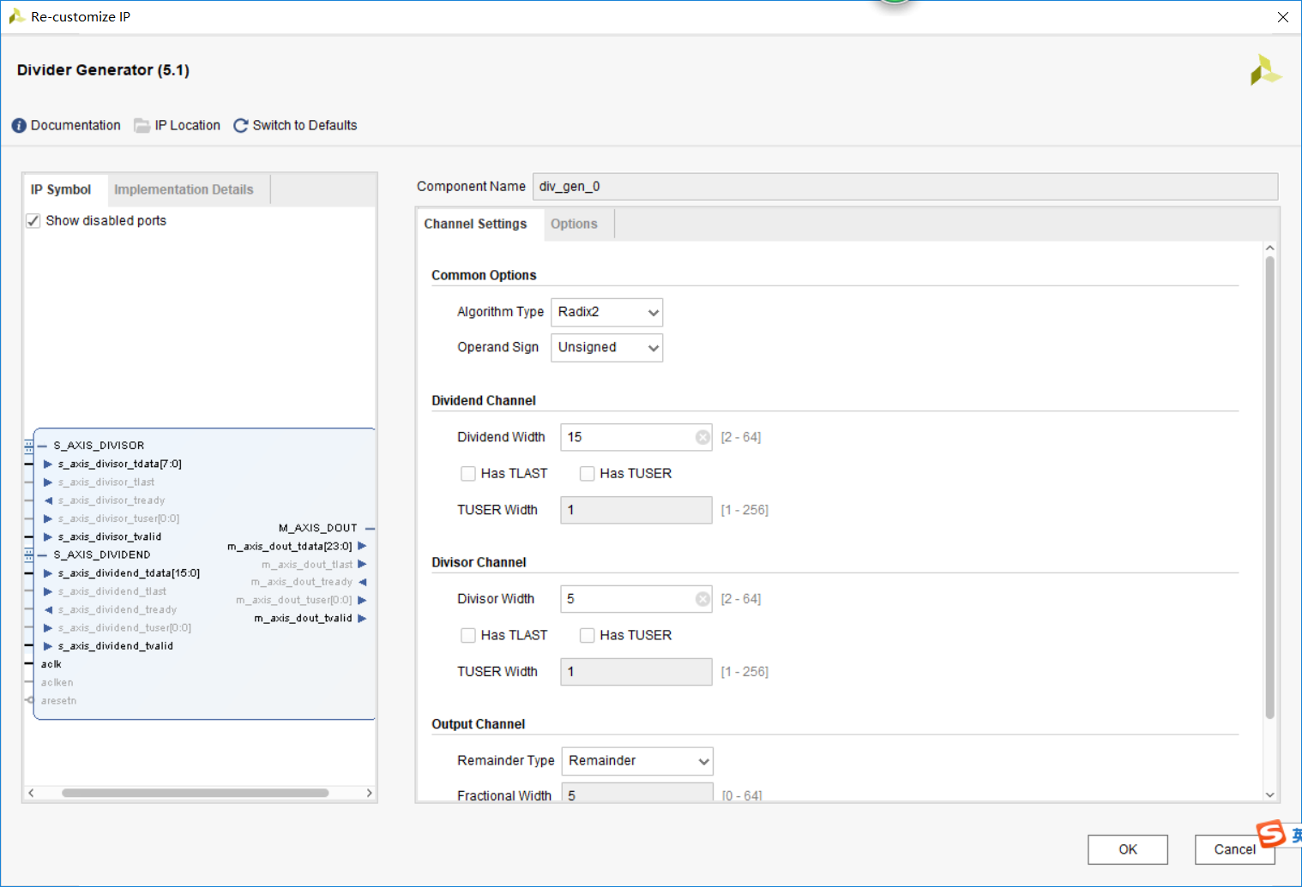This screenshot has width=1302, height=887.
Task: Click the Divisor TUSER Width field
Action: pos(636,672)
